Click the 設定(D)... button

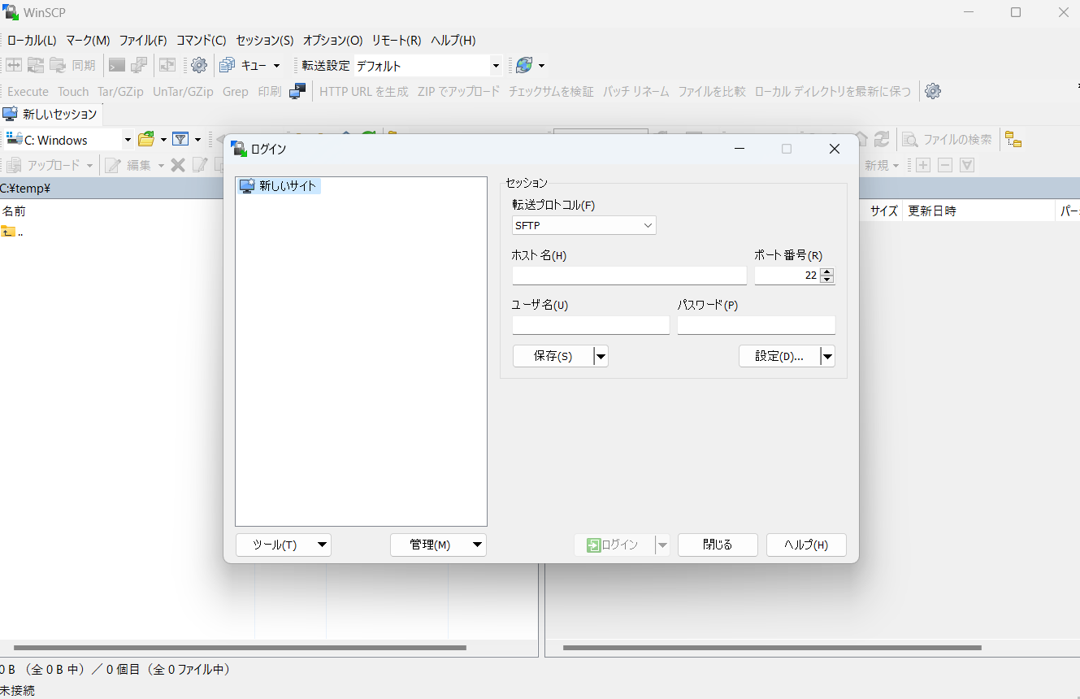tap(779, 356)
